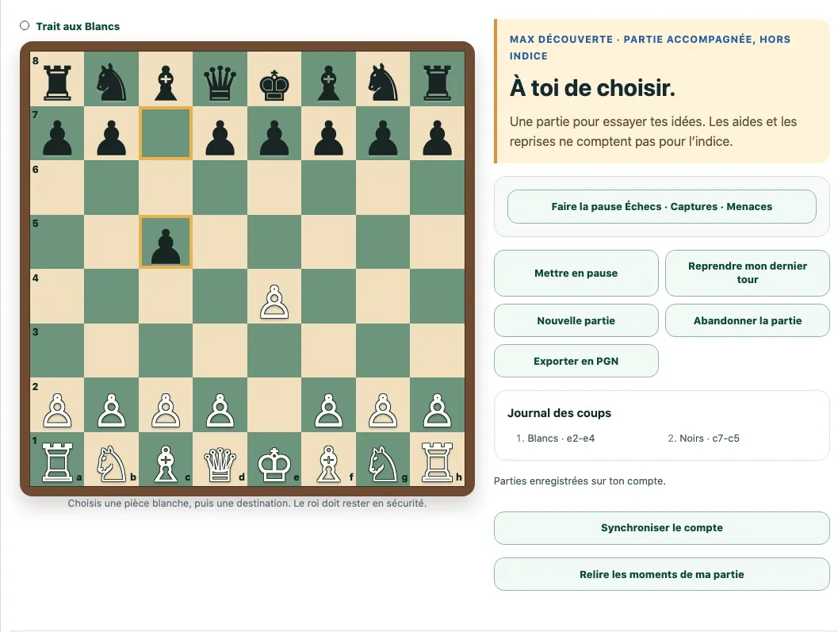838x632 pixels.
Task: Open Relire les moments de ma partie
Action: (662, 574)
